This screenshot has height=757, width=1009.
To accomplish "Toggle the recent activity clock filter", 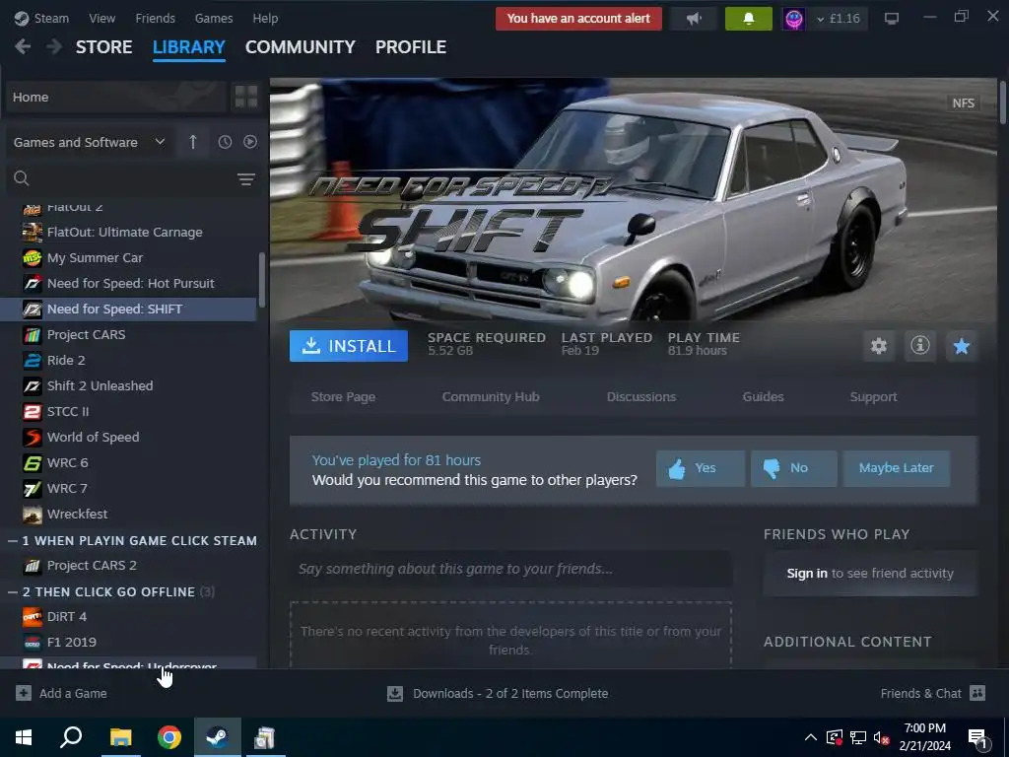I will (225, 142).
